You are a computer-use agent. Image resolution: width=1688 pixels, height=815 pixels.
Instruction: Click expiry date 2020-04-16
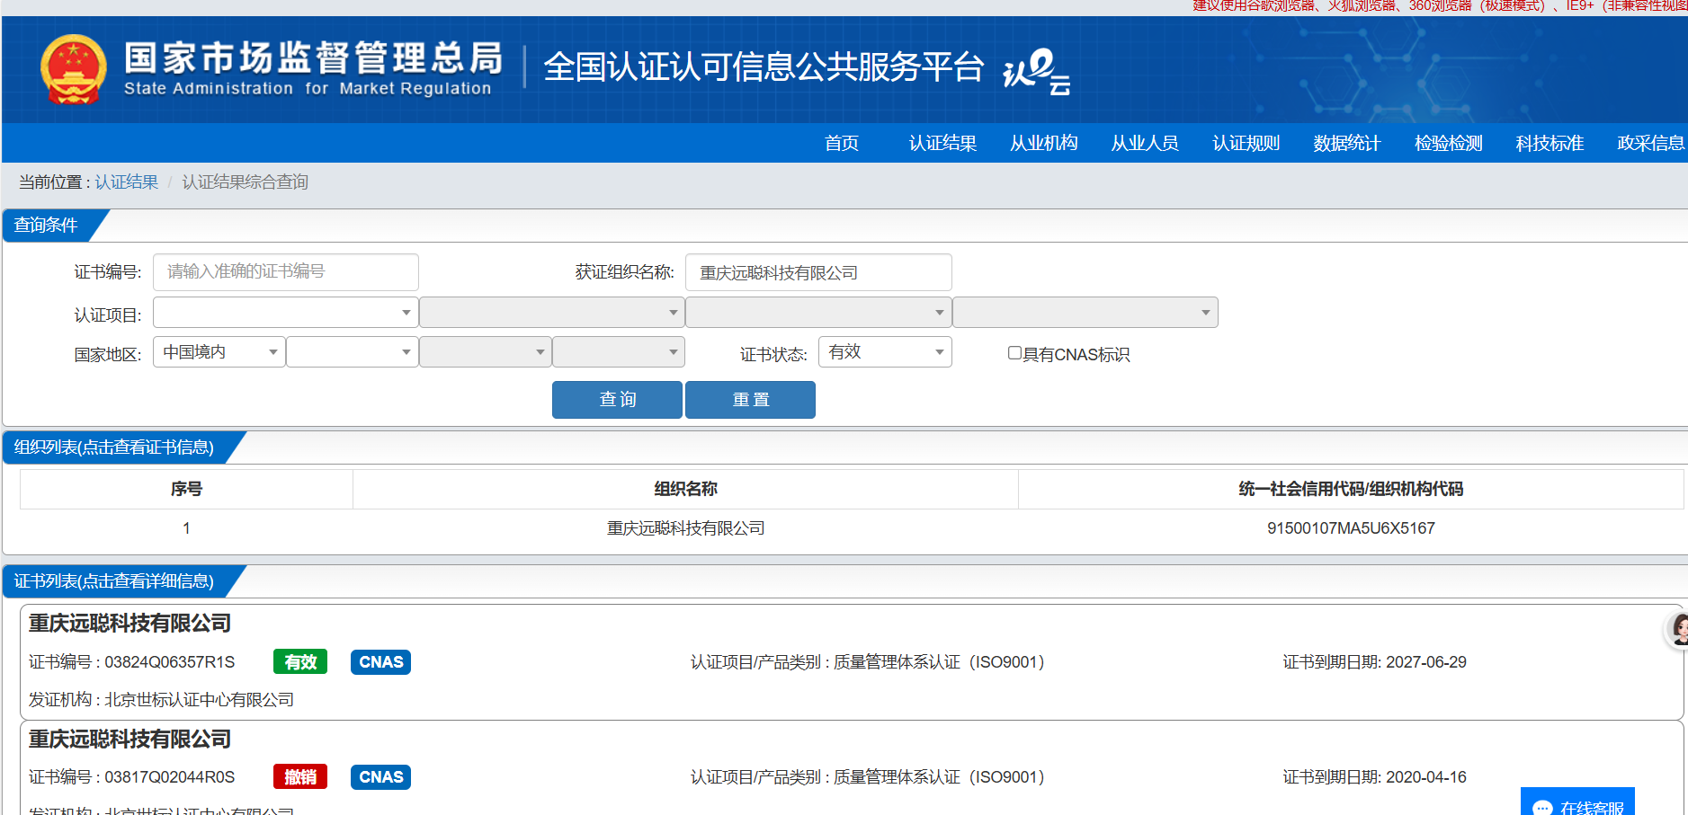pyautogui.click(x=1426, y=777)
